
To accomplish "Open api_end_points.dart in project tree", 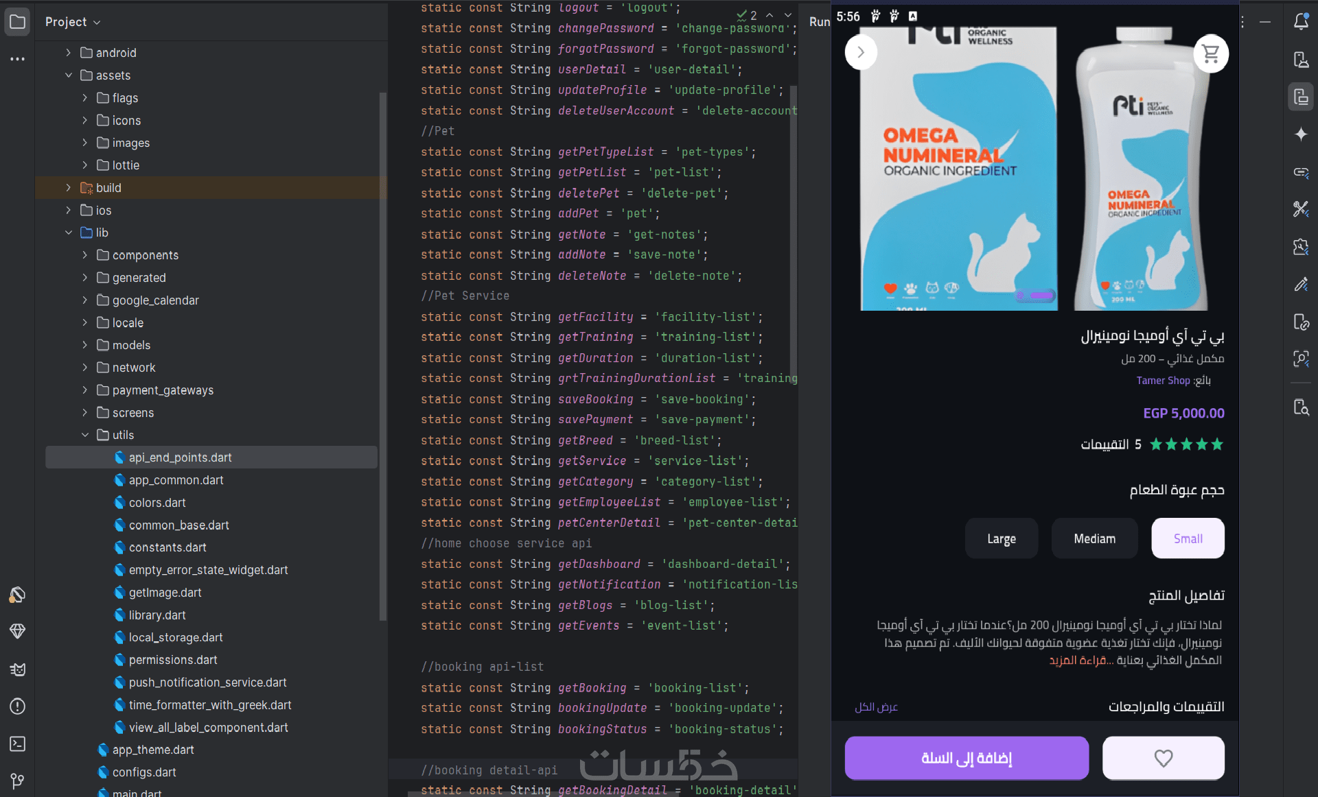I will pyautogui.click(x=180, y=457).
